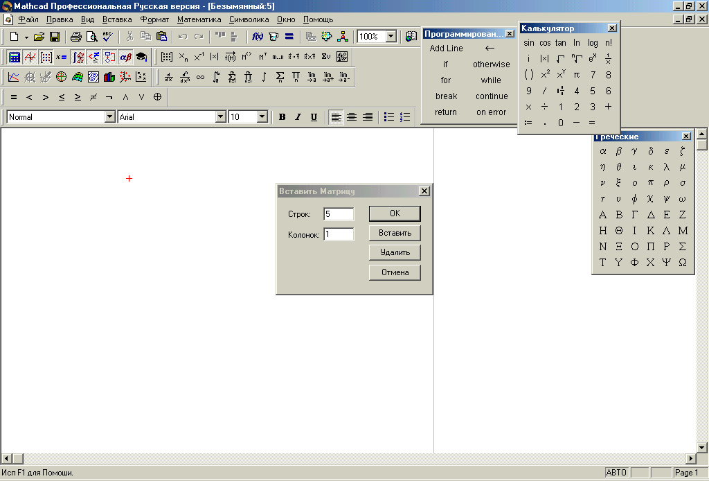This screenshot has height=481, width=709.
Task: Open the Normal style dropdown
Action: (x=109, y=116)
